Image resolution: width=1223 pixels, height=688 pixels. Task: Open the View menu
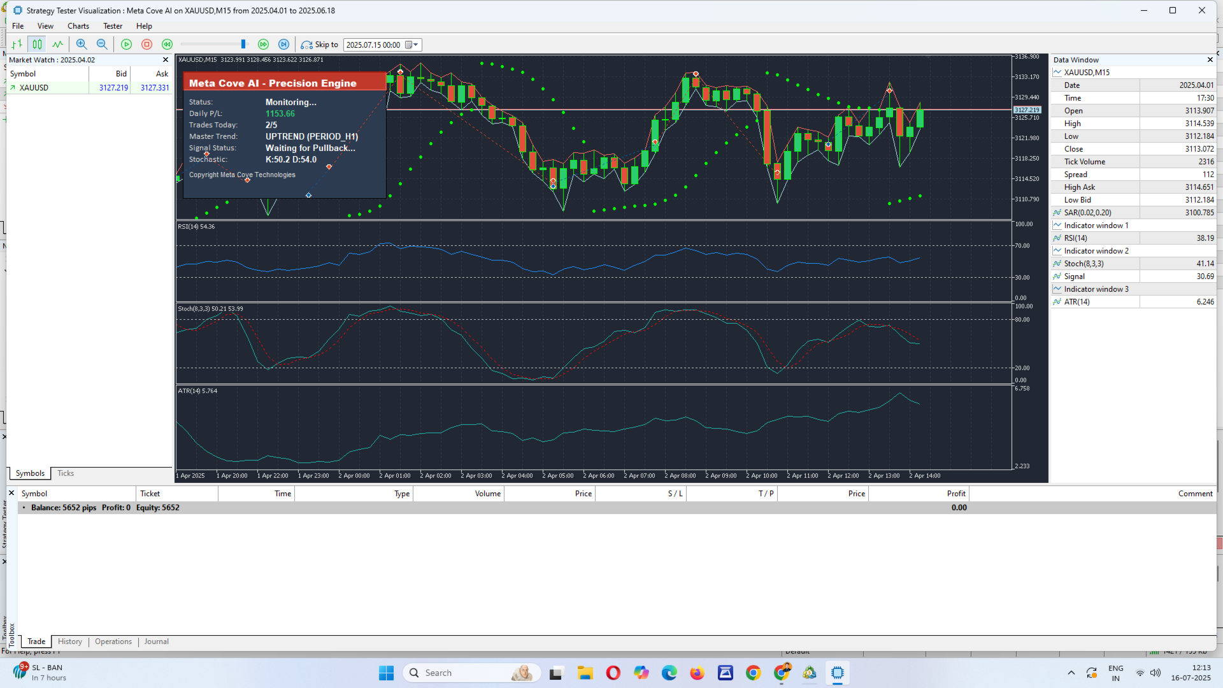[x=45, y=26]
